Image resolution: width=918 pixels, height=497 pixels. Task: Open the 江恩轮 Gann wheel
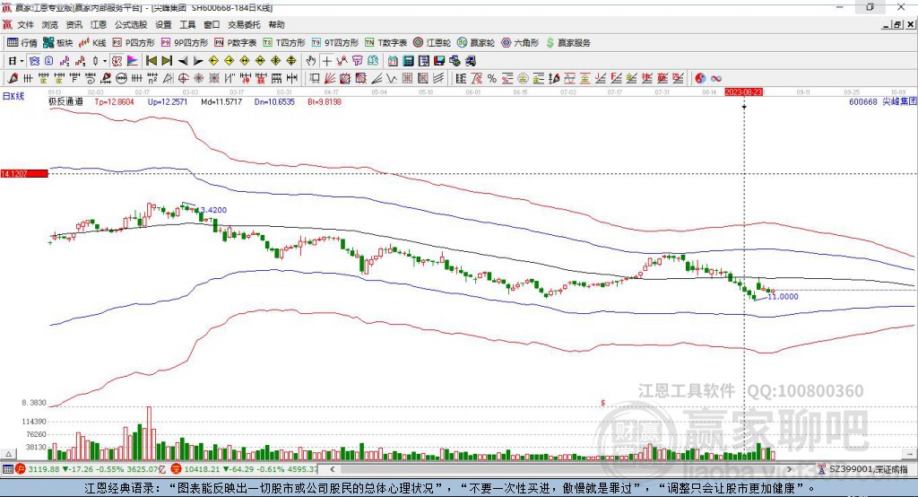click(x=432, y=43)
